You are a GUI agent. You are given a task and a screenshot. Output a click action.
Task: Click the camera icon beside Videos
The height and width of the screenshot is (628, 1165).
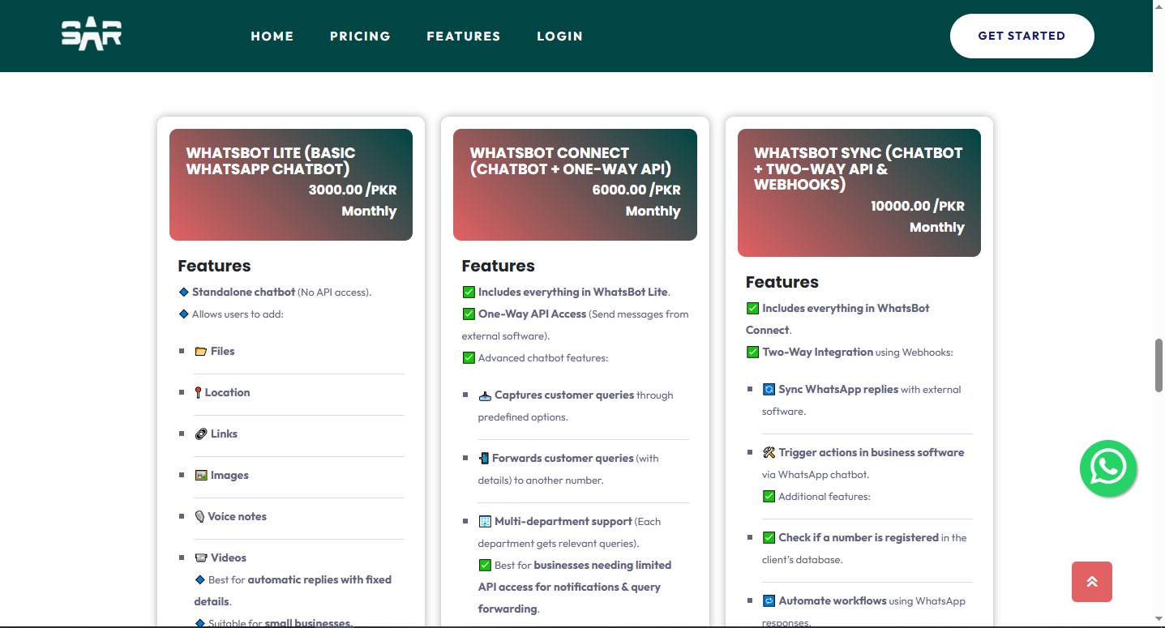pyautogui.click(x=201, y=558)
